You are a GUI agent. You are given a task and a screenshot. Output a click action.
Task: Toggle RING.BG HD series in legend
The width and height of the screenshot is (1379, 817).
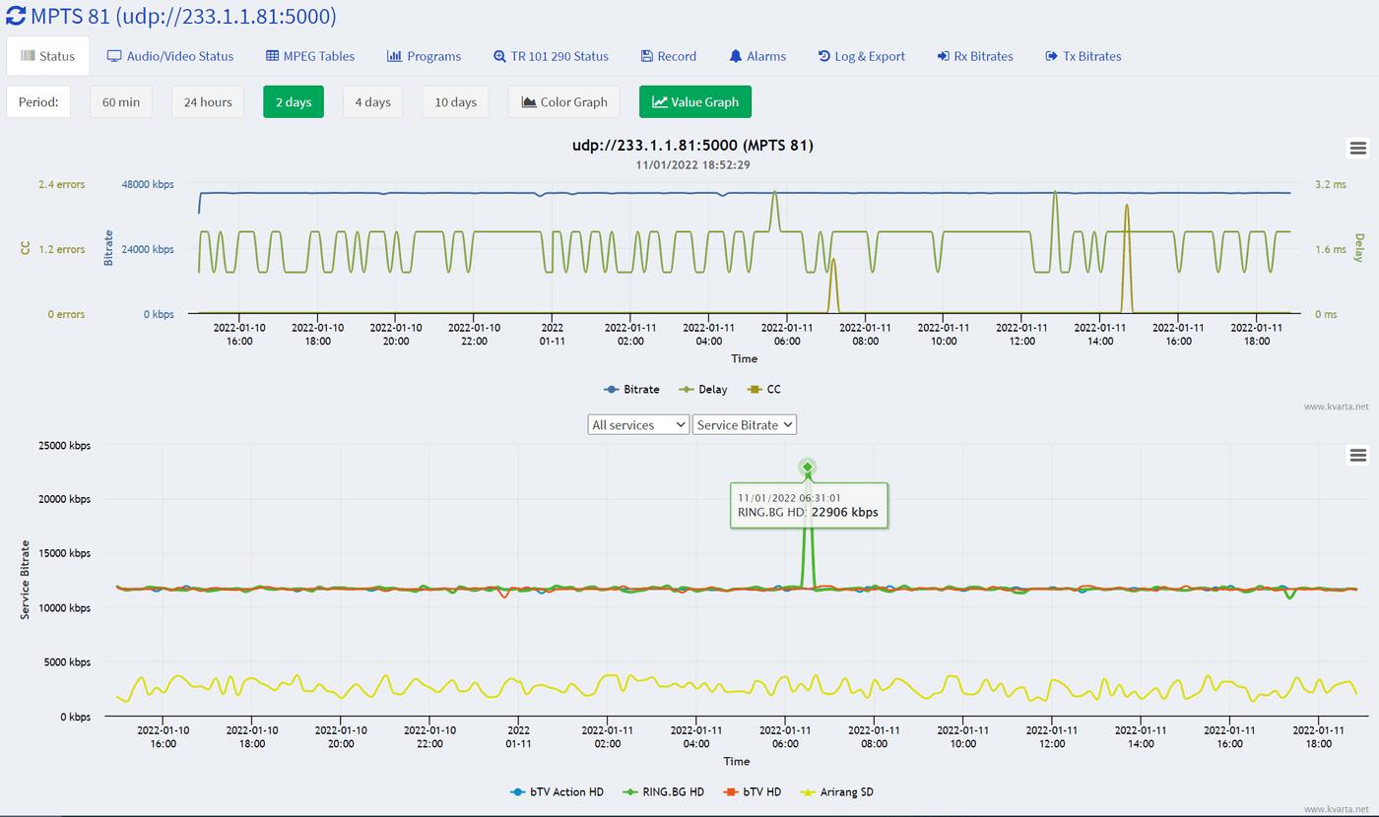tap(662, 791)
